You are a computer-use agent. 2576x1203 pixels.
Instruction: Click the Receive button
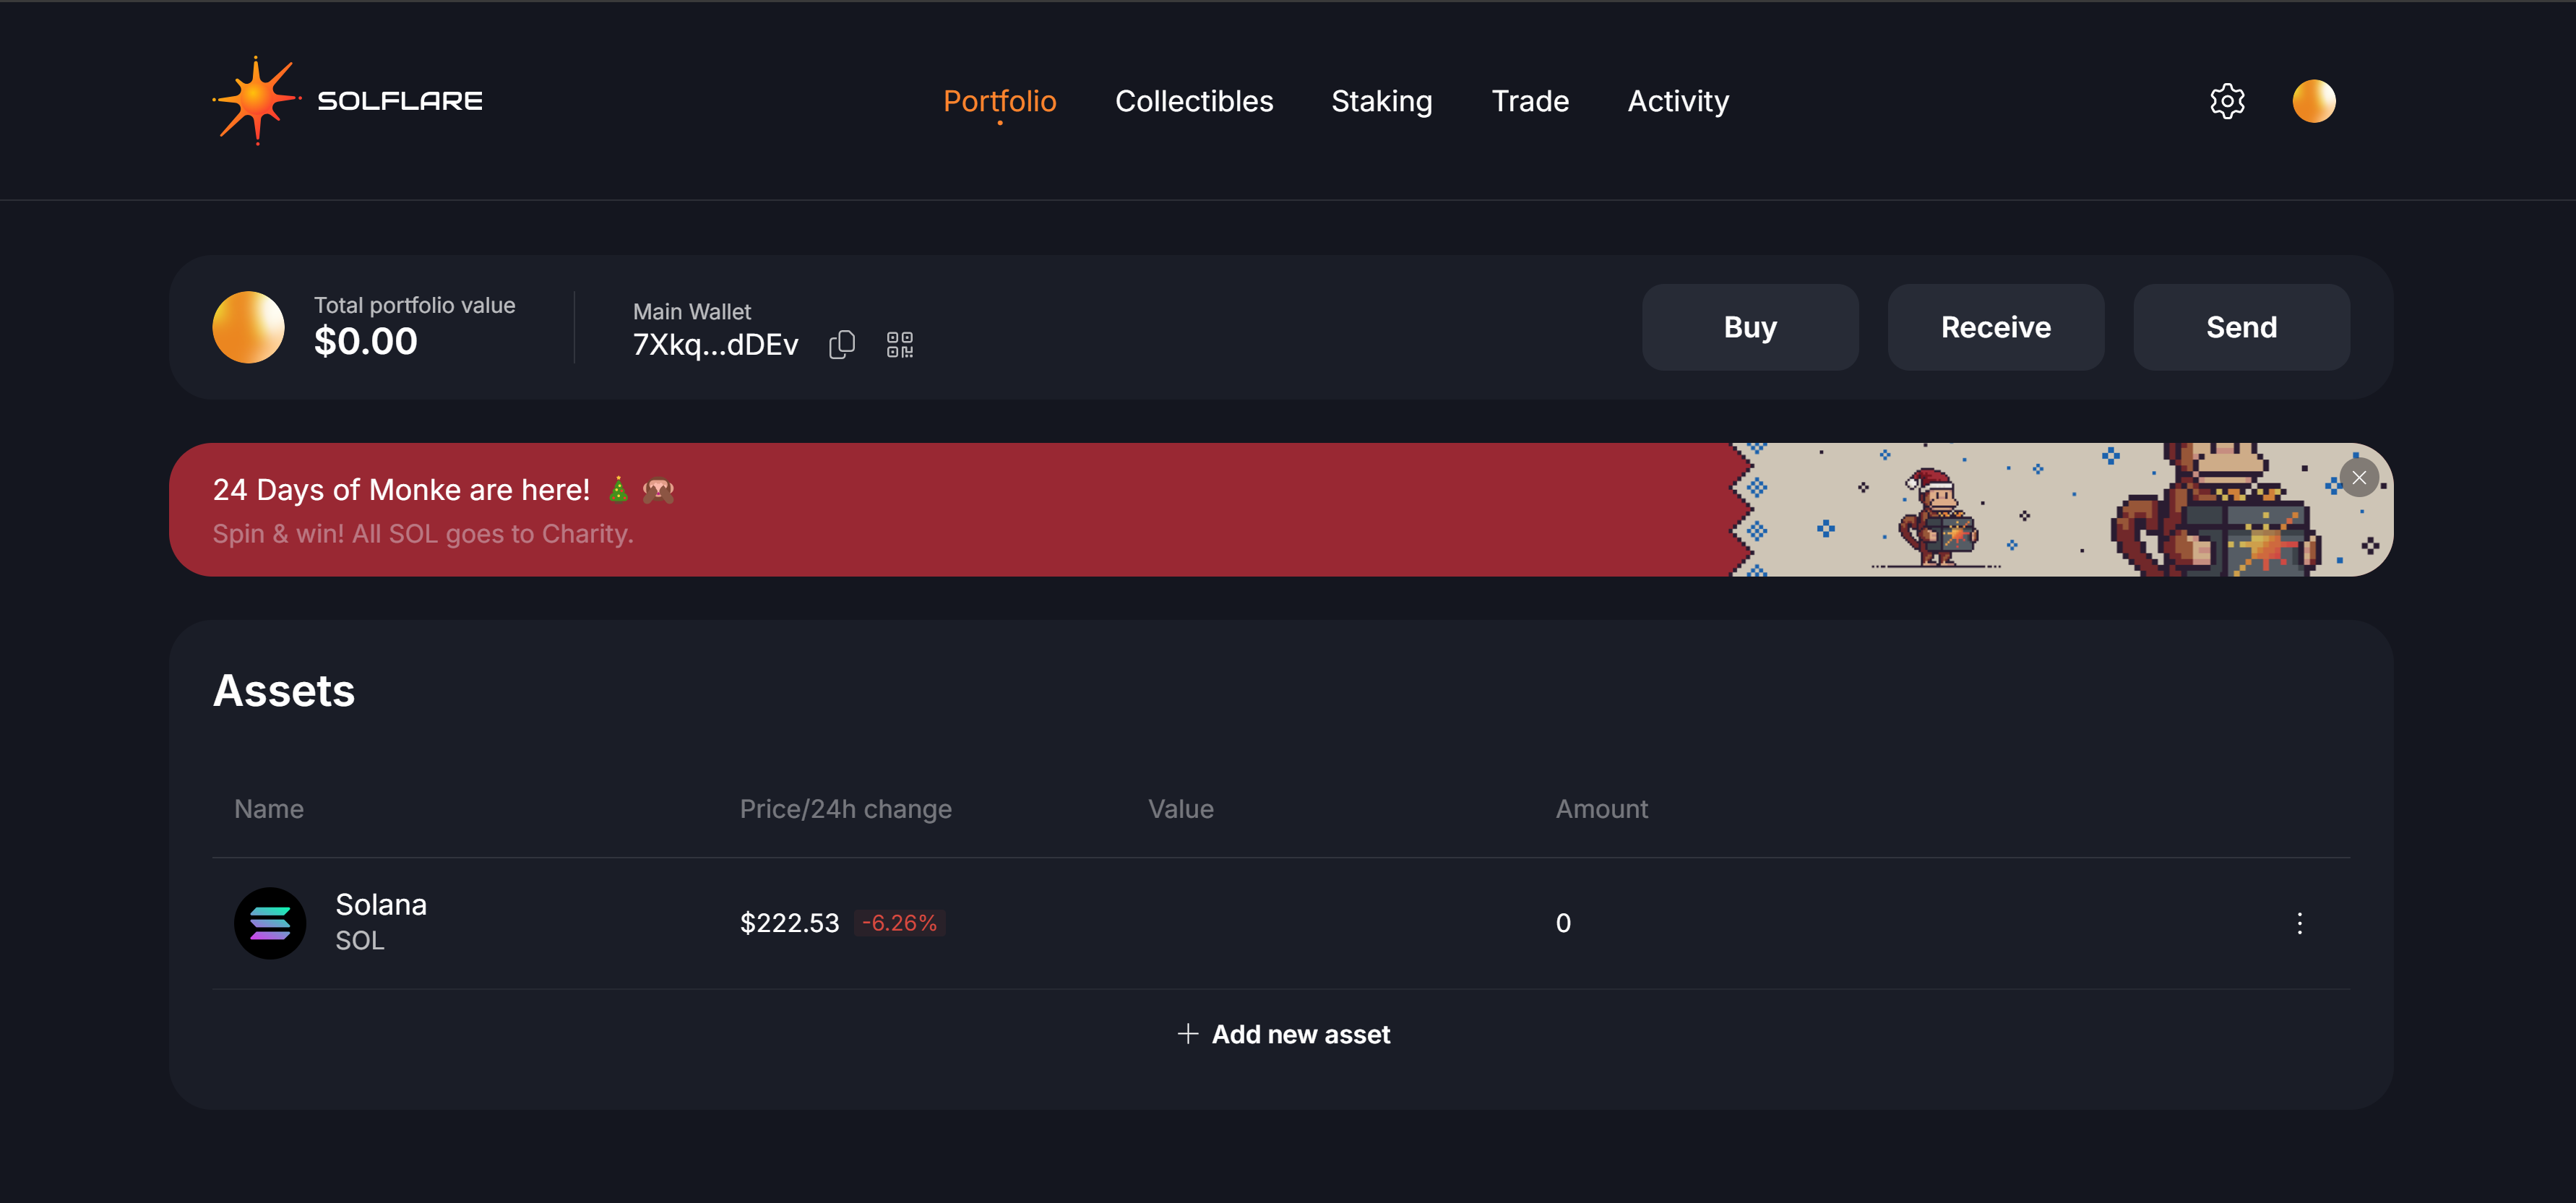1995,327
